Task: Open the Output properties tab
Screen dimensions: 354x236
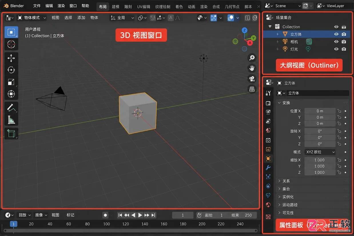Action: pyautogui.click(x=268, y=112)
